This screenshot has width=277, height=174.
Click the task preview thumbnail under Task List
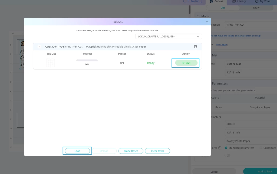(51, 63)
